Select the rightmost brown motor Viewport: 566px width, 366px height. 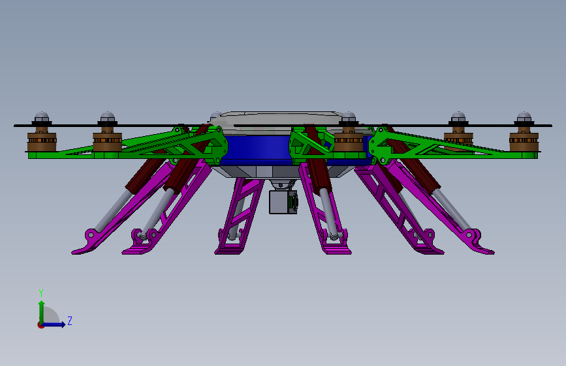524,142
